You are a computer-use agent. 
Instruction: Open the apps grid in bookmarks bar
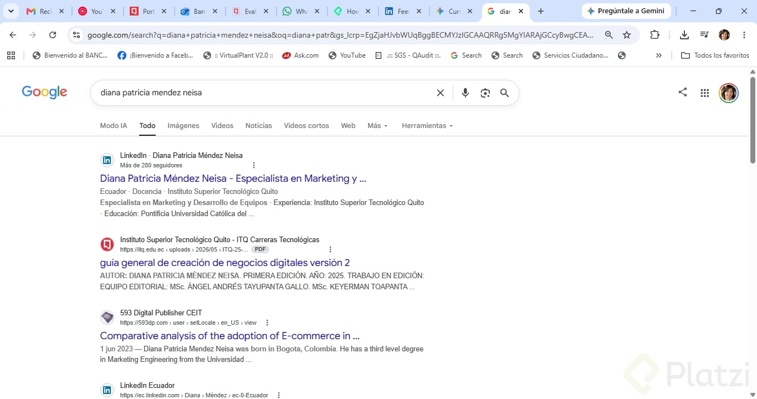(11, 55)
